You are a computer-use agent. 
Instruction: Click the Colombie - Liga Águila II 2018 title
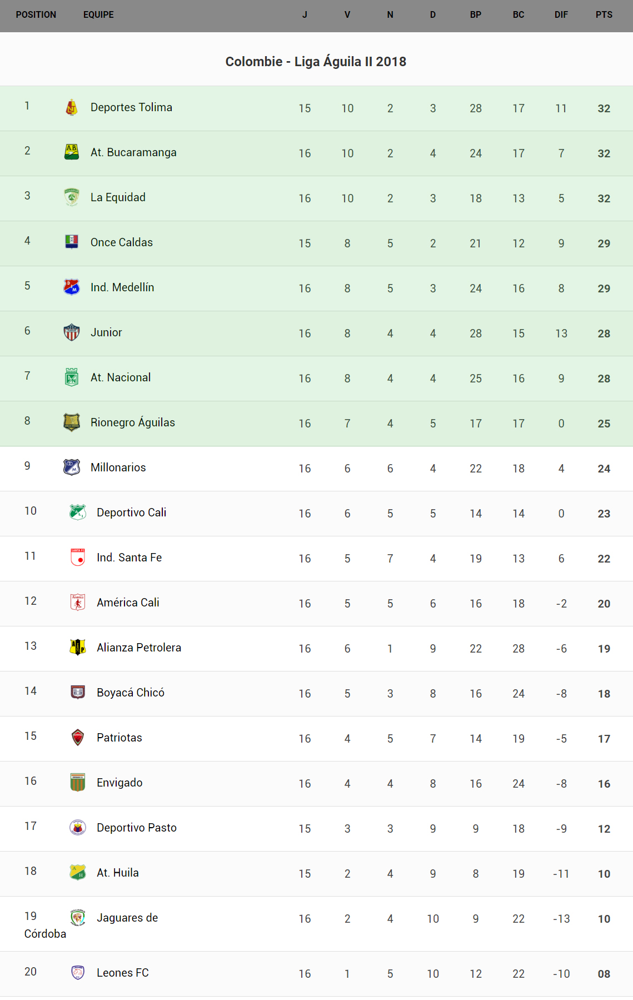(316, 62)
